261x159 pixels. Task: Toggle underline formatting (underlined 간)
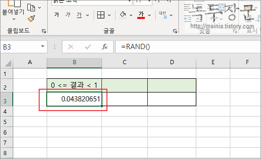tap(79, 15)
